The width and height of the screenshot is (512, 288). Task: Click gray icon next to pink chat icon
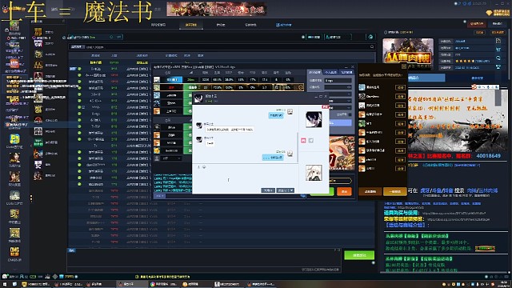(311, 141)
